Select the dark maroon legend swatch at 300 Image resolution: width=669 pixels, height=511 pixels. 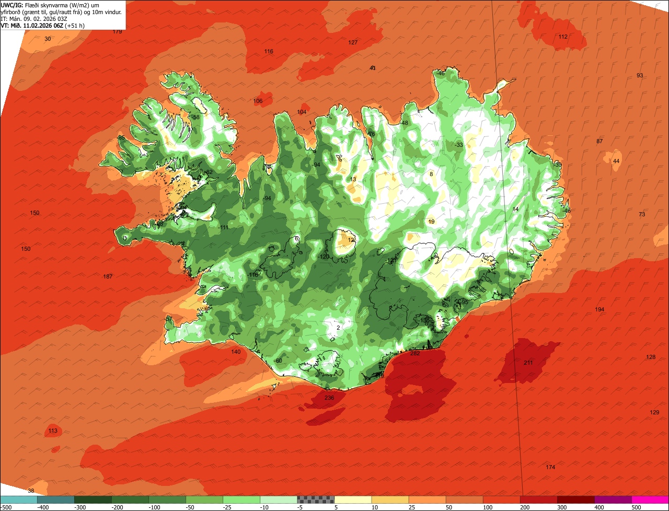575,500
